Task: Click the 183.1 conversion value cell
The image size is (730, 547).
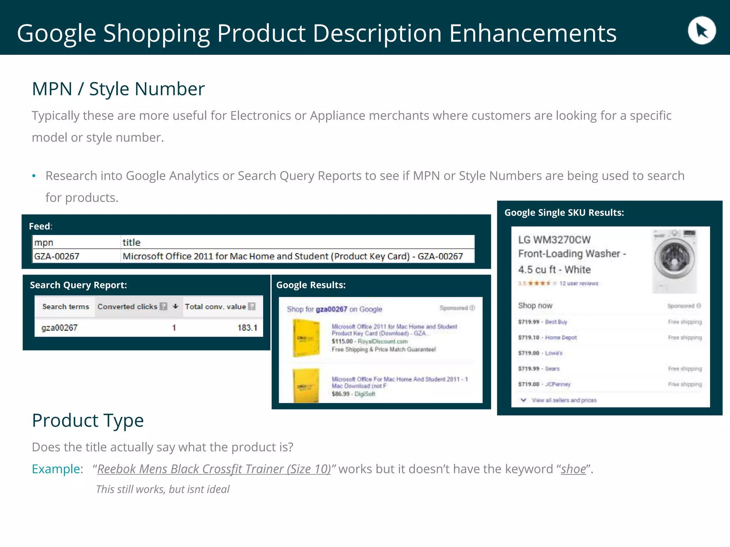Action: pyautogui.click(x=247, y=328)
